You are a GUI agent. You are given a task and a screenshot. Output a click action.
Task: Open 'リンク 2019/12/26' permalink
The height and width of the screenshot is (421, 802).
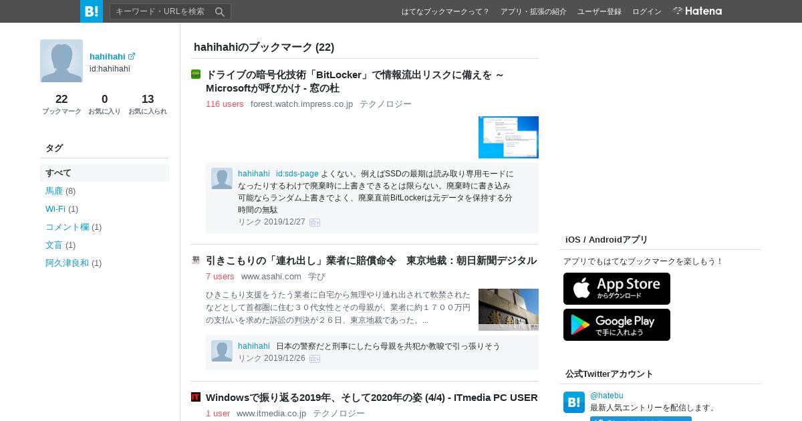(271, 358)
